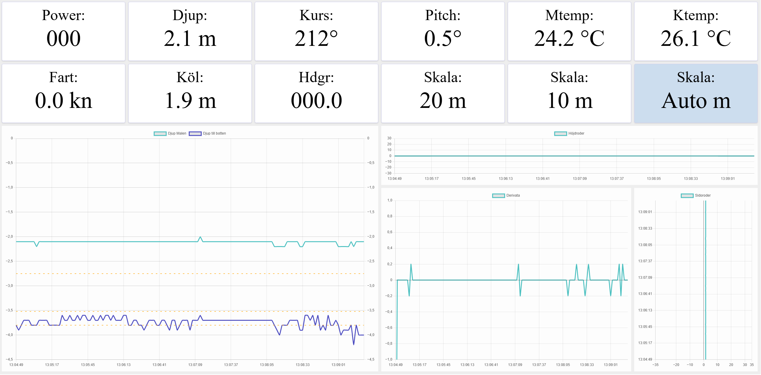Click the peak in Djup Malen line
This screenshot has height=375, width=761.
(x=200, y=237)
